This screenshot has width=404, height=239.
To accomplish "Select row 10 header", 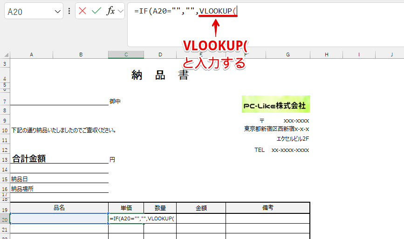I will point(5,130).
